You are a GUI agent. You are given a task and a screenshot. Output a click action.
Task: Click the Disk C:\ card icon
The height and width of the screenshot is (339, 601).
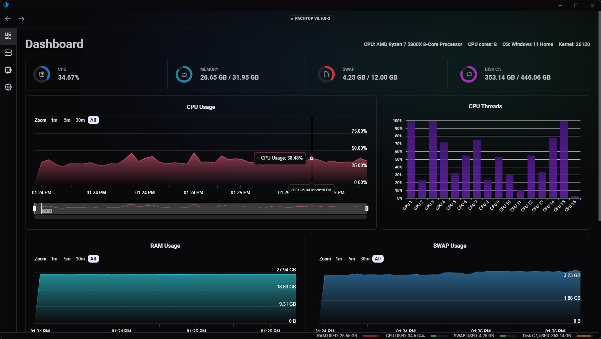coord(468,74)
